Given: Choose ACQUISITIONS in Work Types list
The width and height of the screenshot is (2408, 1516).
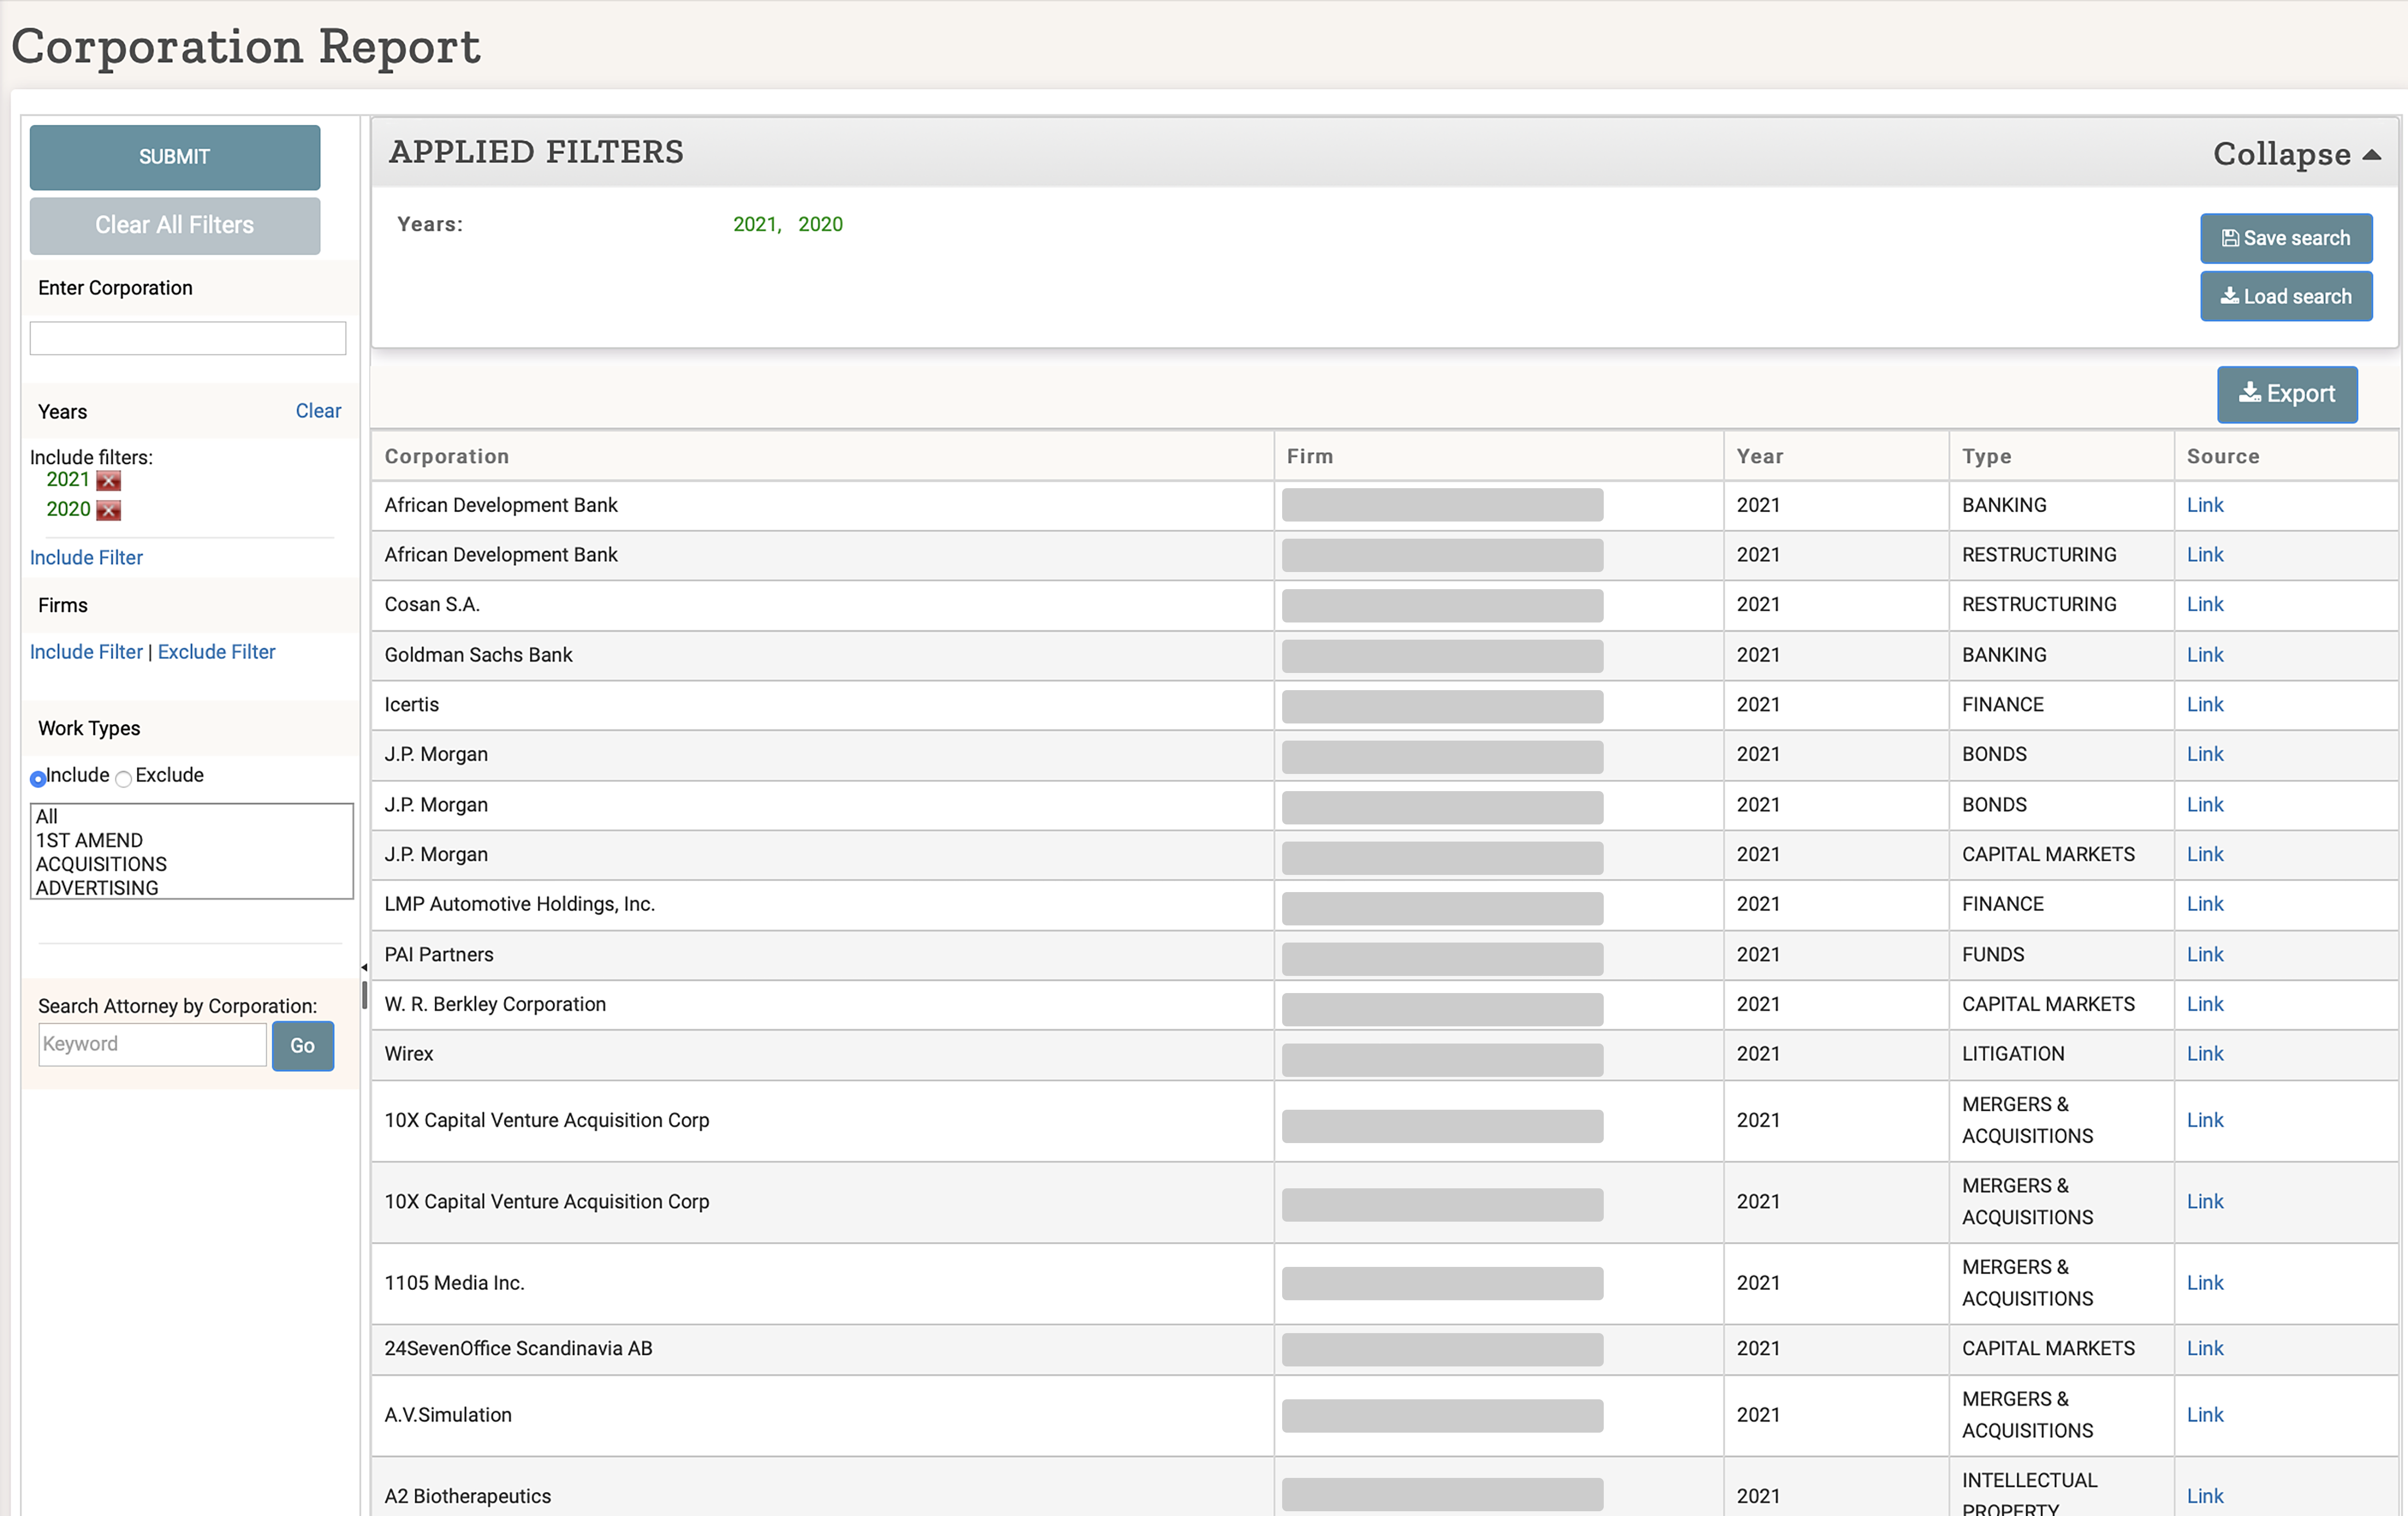Looking at the screenshot, I should coord(191,864).
